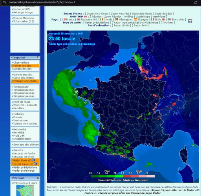Open the Espagne flag link
The image size is (201, 196).
(141, 20)
